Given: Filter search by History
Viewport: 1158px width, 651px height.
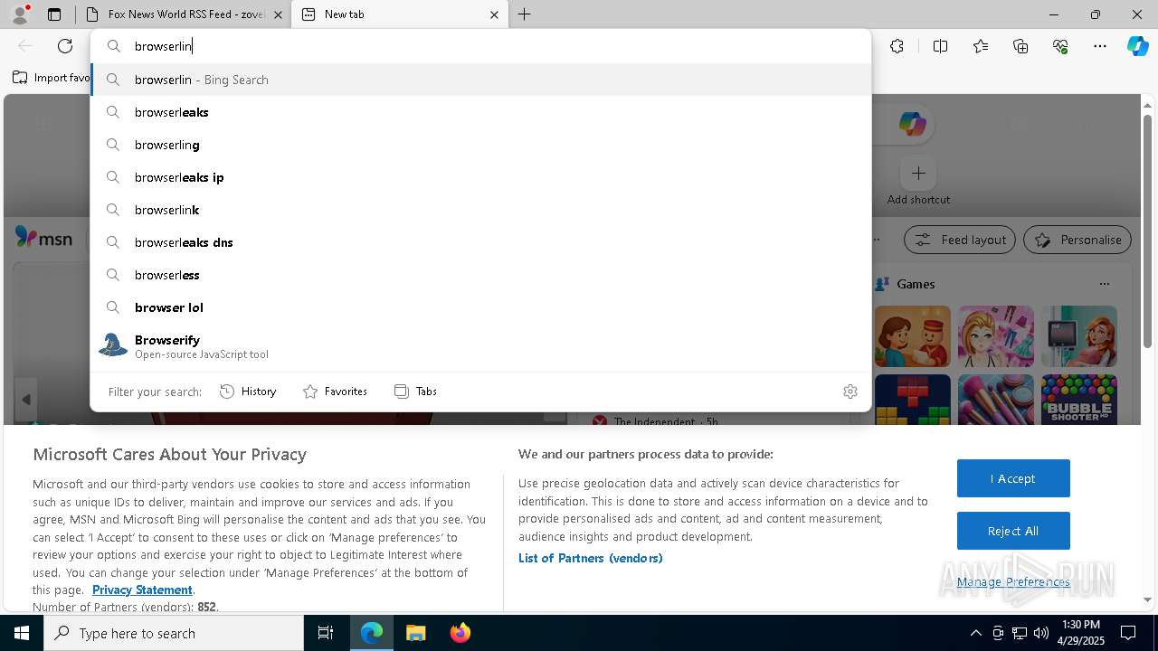Looking at the screenshot, I should (x=248, y=392).
